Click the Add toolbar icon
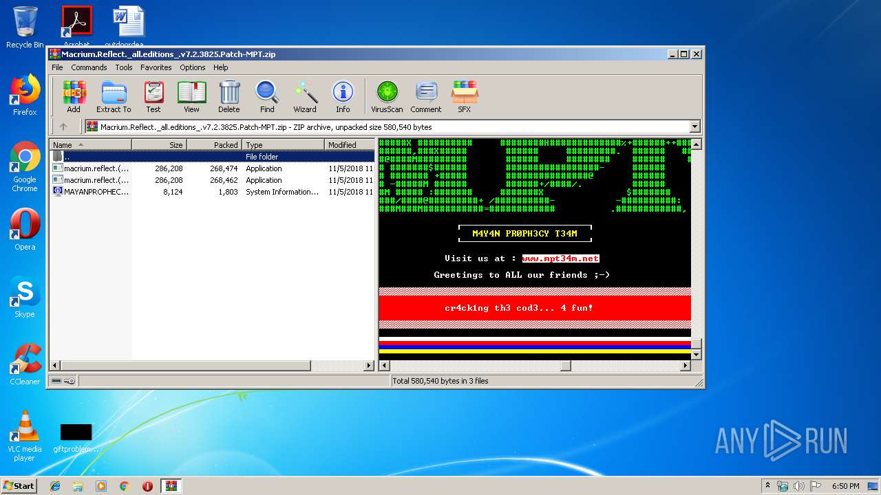This screenshot has height=495, width=881. point(74,97)
